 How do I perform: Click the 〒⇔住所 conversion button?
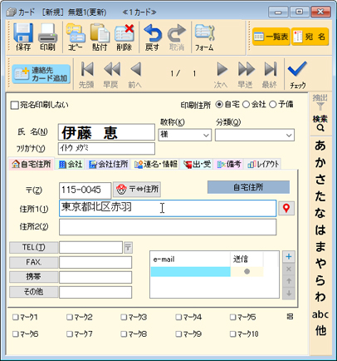coord(137,190)
